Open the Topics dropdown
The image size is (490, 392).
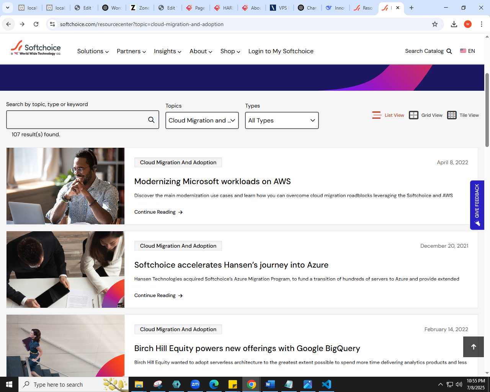202,120
